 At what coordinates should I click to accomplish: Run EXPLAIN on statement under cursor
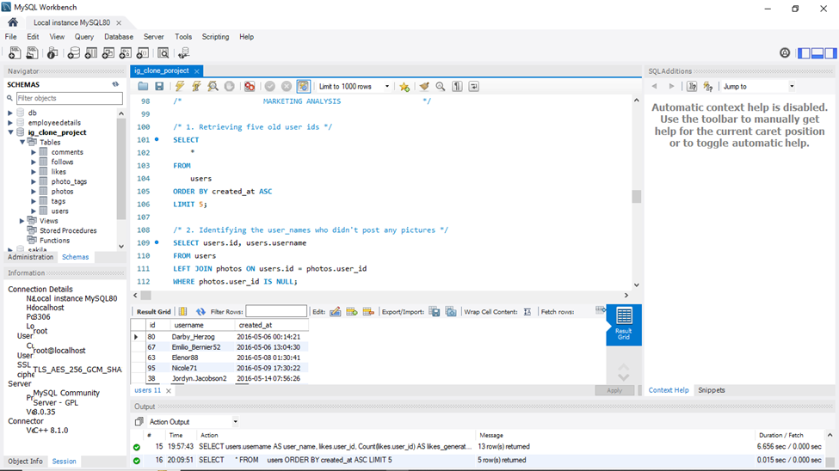point(213,86)
